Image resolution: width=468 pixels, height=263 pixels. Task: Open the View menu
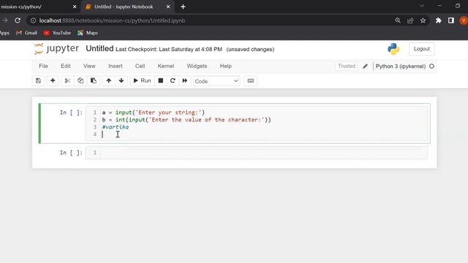coord(89,66)
